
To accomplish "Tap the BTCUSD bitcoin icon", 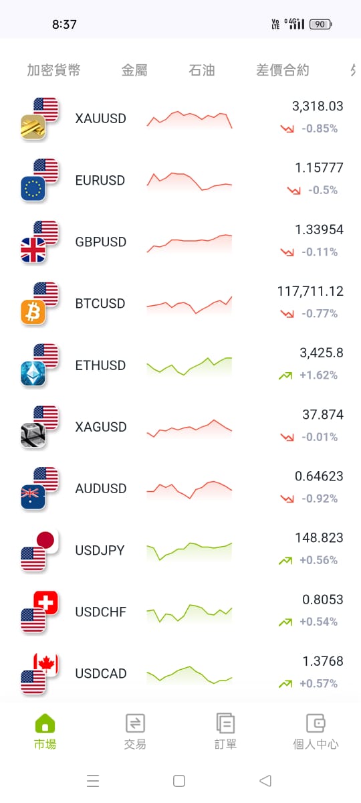I will click(x=33, y=312).
